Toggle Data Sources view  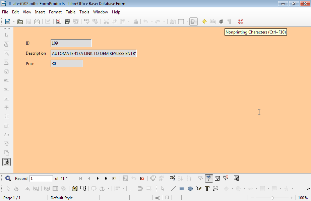(221, 21)
